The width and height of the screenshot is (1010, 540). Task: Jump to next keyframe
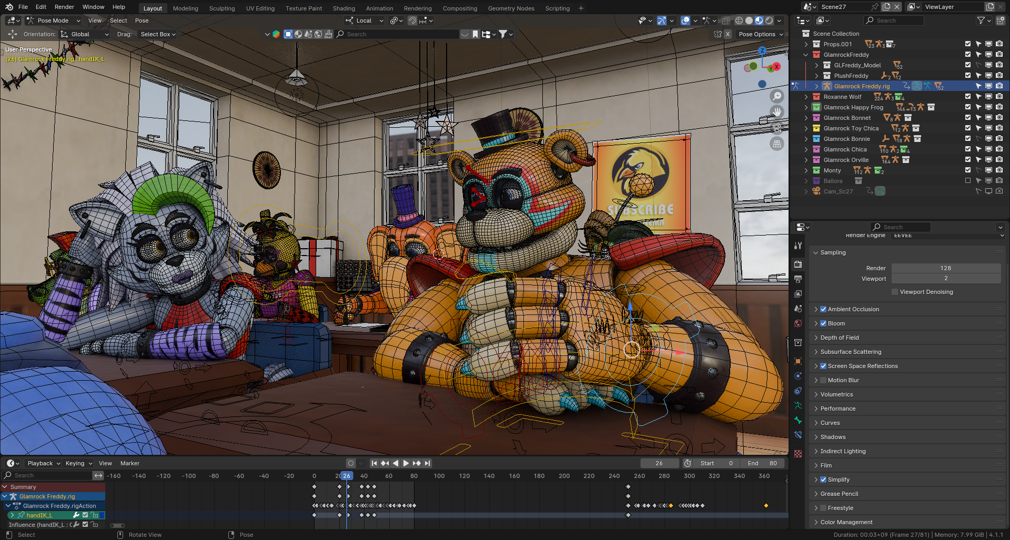pos(417,463)
